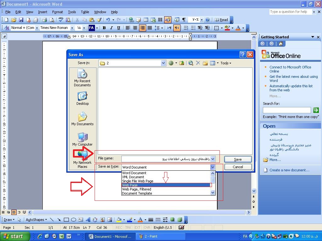The image size is (322, 241).
Task: Click the Home icon in Getting Started
Action: click(x=281, y=44)
